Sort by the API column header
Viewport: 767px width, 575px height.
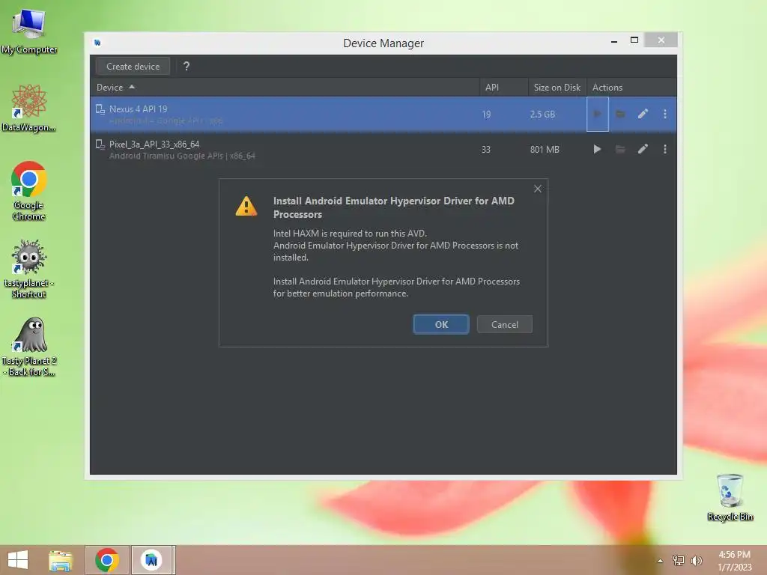pyautogui.click(x=504, y=88)
